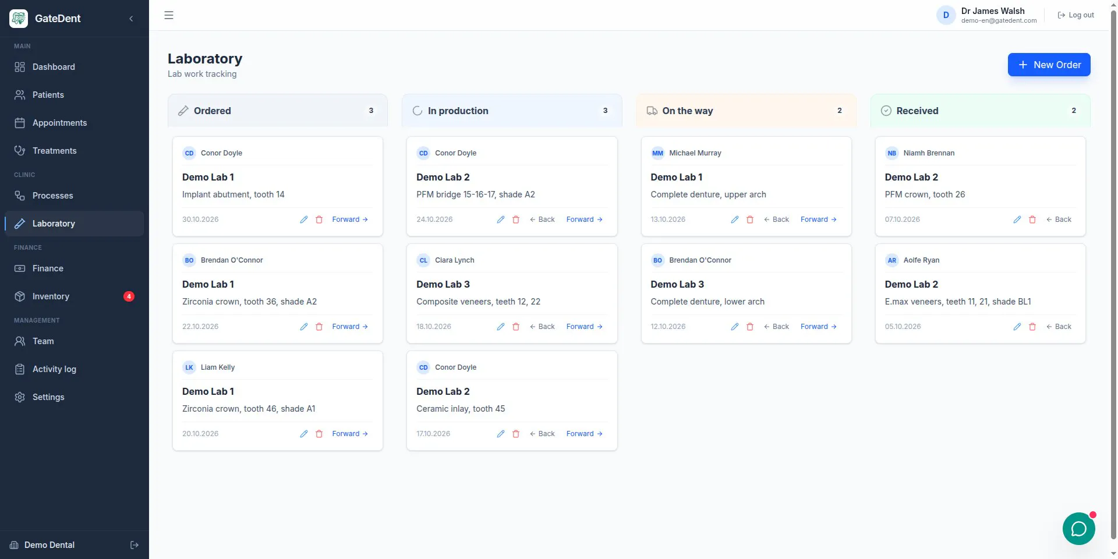Edit the Zirconia crown, tooth 36 order
The width and height of the screenshot is (1118, 559).
(x=304, y=327)
